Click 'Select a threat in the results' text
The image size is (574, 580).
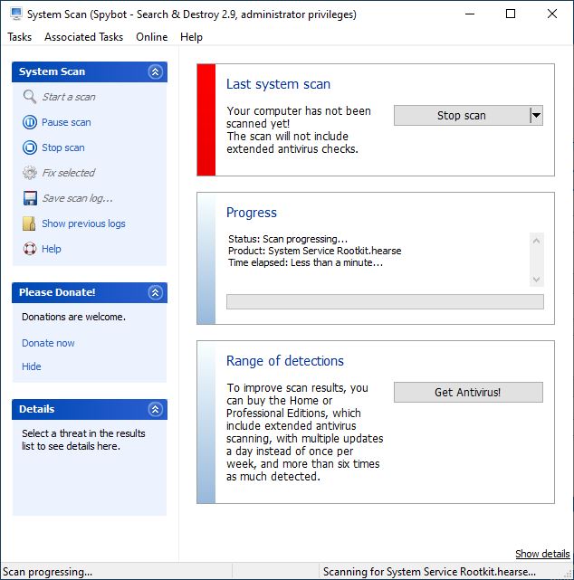[x=83, y=433]
